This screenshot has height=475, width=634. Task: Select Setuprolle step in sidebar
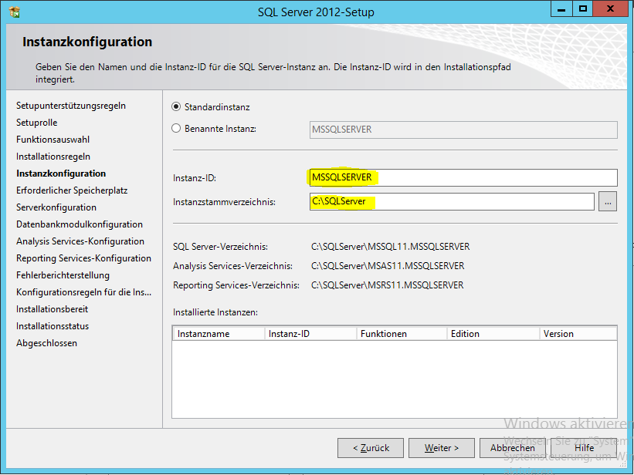pyautogui.click(x=37, y=123)
